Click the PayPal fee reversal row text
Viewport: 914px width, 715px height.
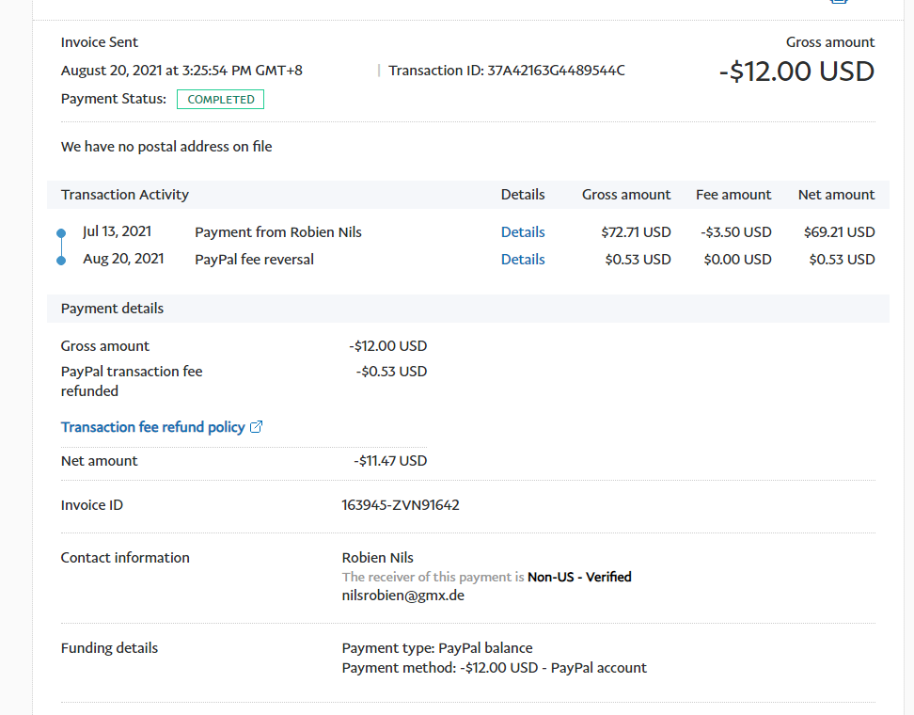click(254, 260)
